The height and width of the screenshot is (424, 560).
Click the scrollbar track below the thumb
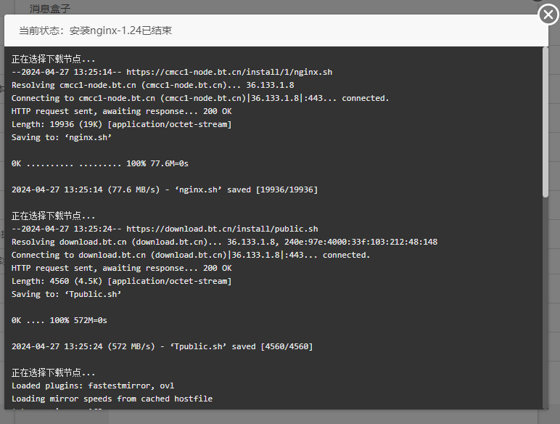(x=545, y=302)
